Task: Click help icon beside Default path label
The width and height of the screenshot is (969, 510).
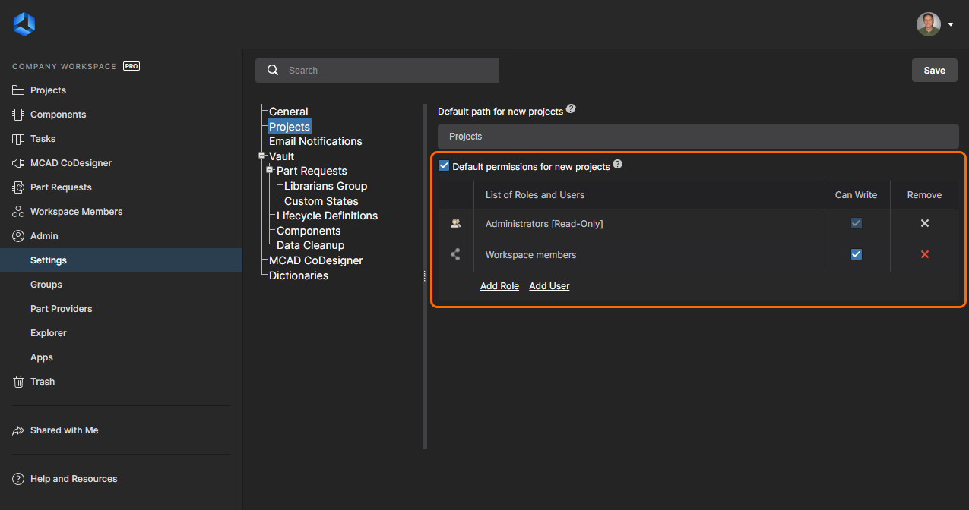Action: point(571,109)
